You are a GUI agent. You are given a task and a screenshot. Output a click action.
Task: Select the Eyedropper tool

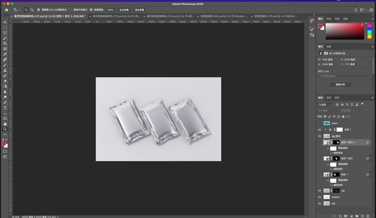5,54
